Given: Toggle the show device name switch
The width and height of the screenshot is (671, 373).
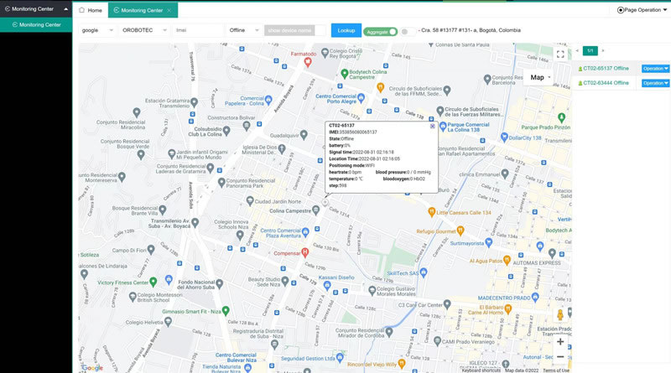Looking at the screenshot, I should (x=294, y=30).
